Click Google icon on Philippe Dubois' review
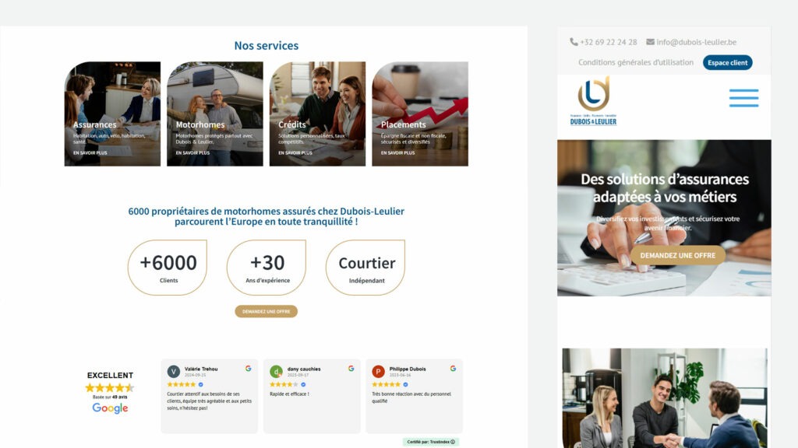Viewport: 798px width, 448px height. click(453, 368)
